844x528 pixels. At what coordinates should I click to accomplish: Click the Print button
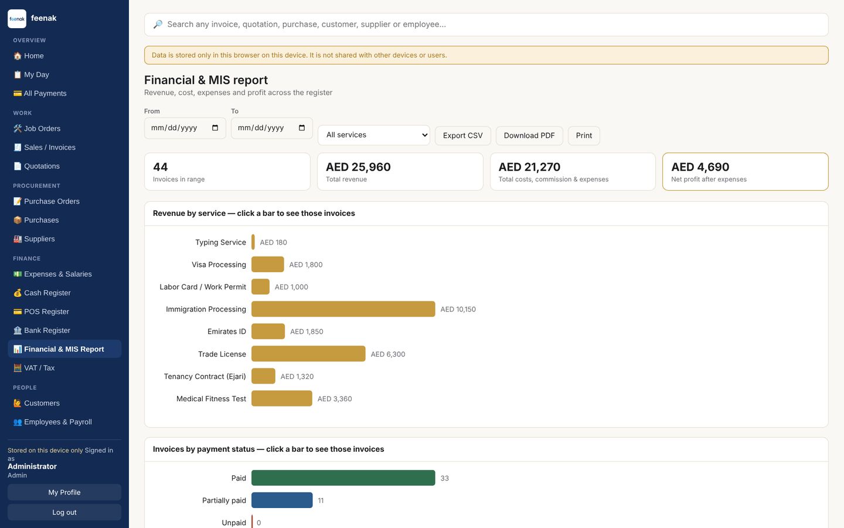pyautogui.click(x=584, y=136)
